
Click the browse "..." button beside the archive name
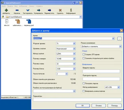click(x=119, y=39)
